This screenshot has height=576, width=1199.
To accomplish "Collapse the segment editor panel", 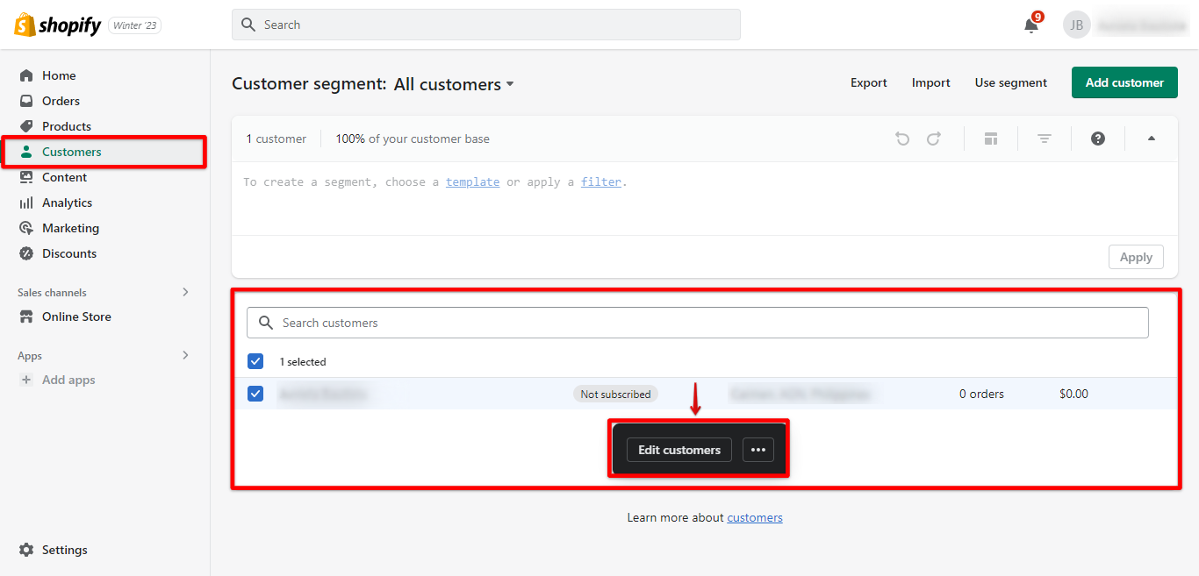I will [1152, 139].
